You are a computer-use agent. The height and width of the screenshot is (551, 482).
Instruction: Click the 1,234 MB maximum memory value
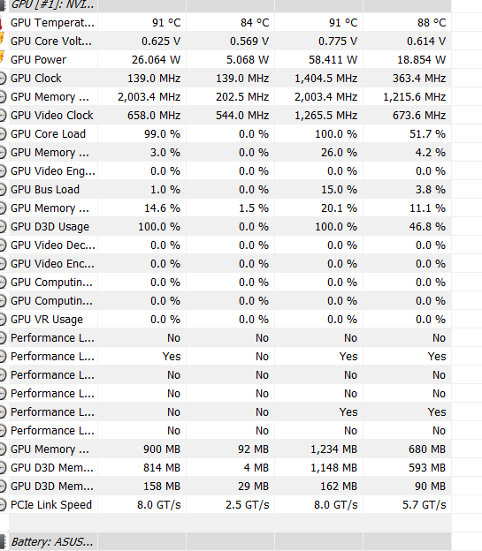(x=333, y=449)
